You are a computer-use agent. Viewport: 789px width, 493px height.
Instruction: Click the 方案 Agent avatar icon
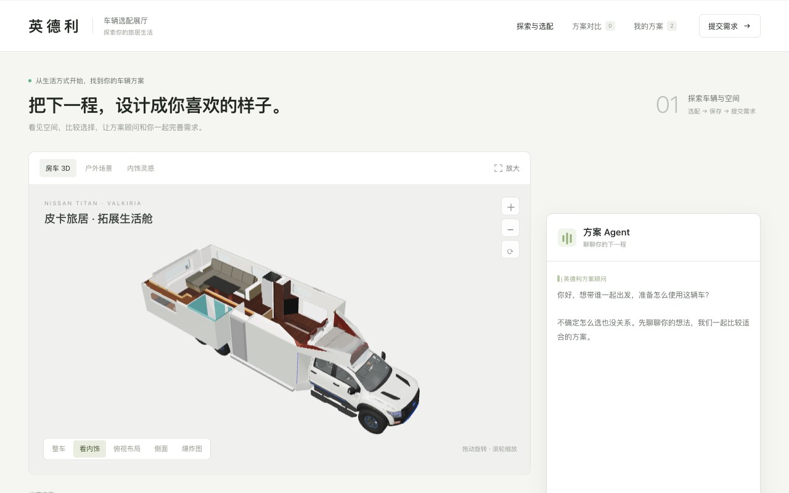coord(567,238)
